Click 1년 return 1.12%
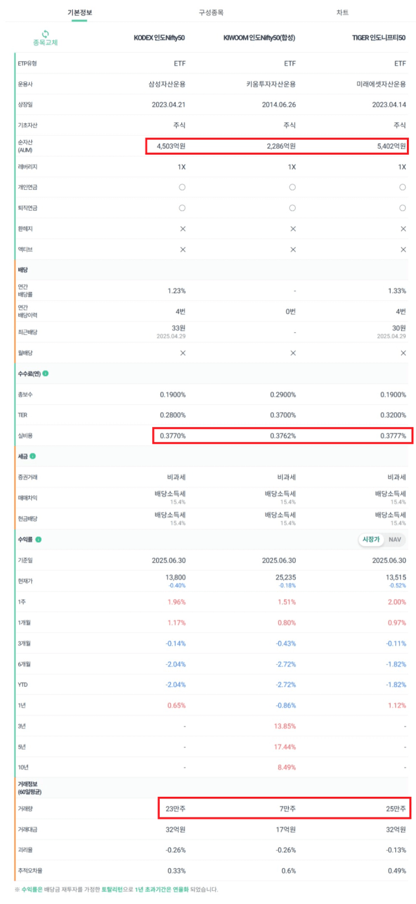The image size is (416, 904). [398, 705]
